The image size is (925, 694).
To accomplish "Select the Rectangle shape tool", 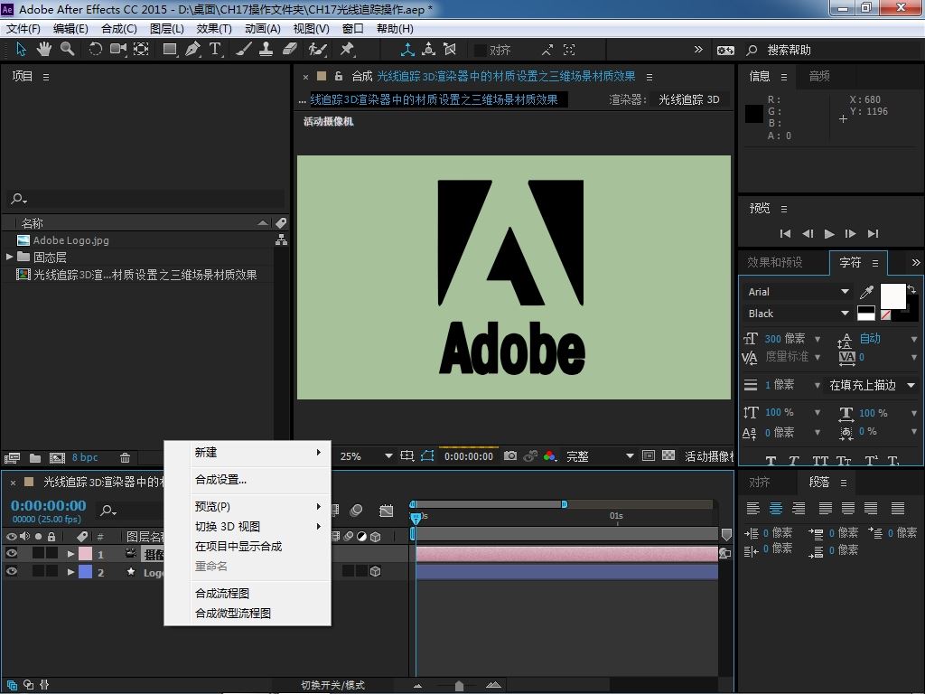I will pyautogui.click(x=170, y=50).
